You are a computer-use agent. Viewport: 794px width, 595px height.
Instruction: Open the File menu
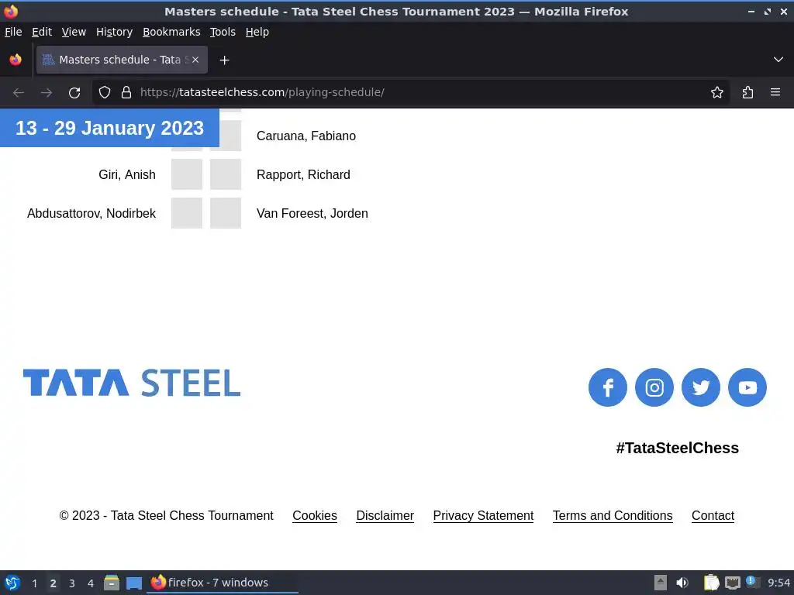point(13,32)
